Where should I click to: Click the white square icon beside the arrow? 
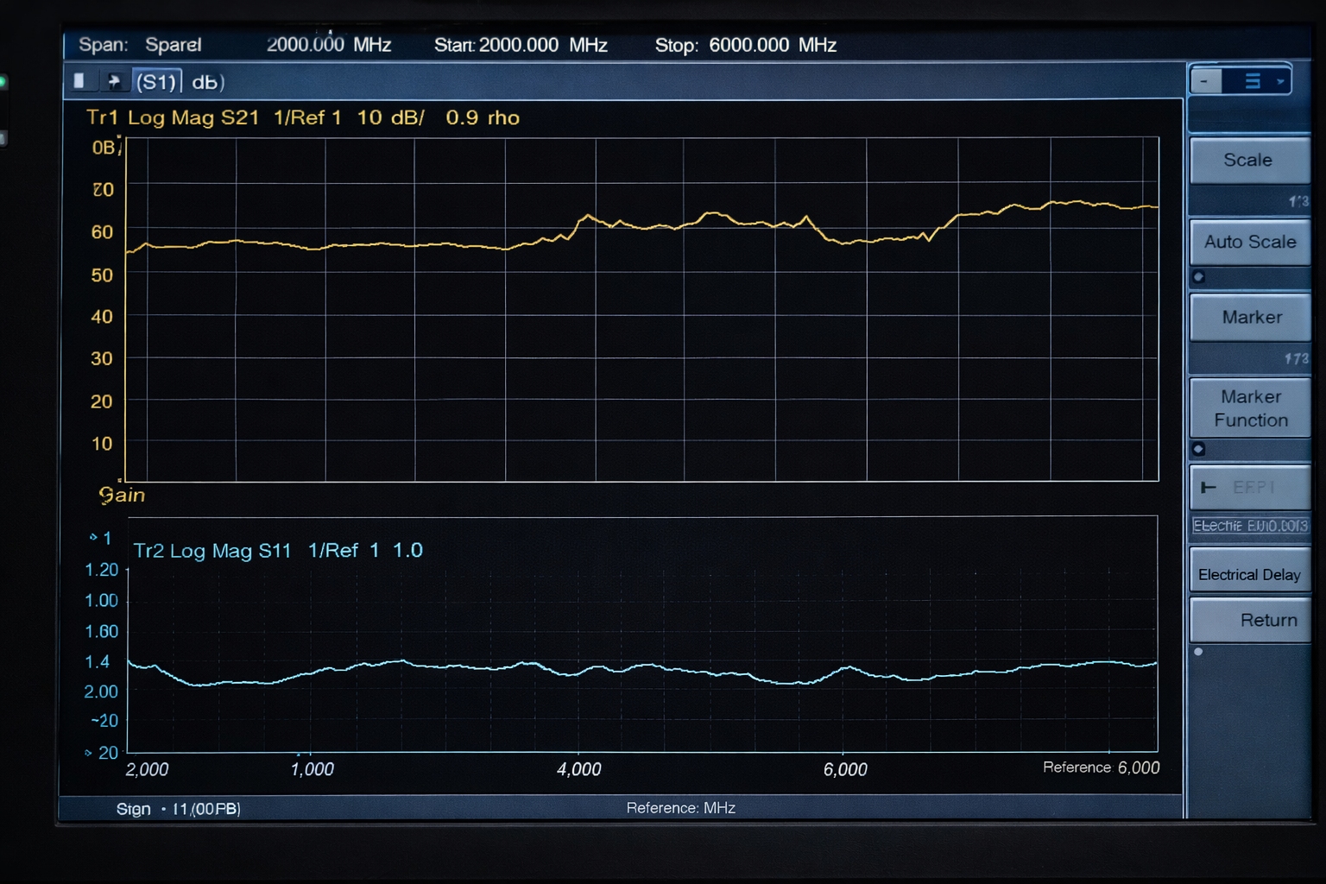point(79,81)
